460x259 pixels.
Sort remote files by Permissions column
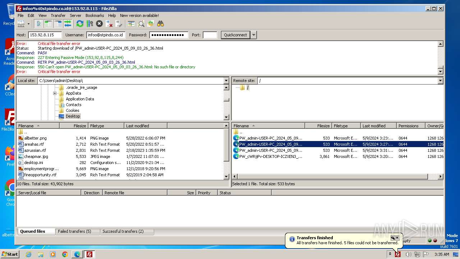click(411, 126)
